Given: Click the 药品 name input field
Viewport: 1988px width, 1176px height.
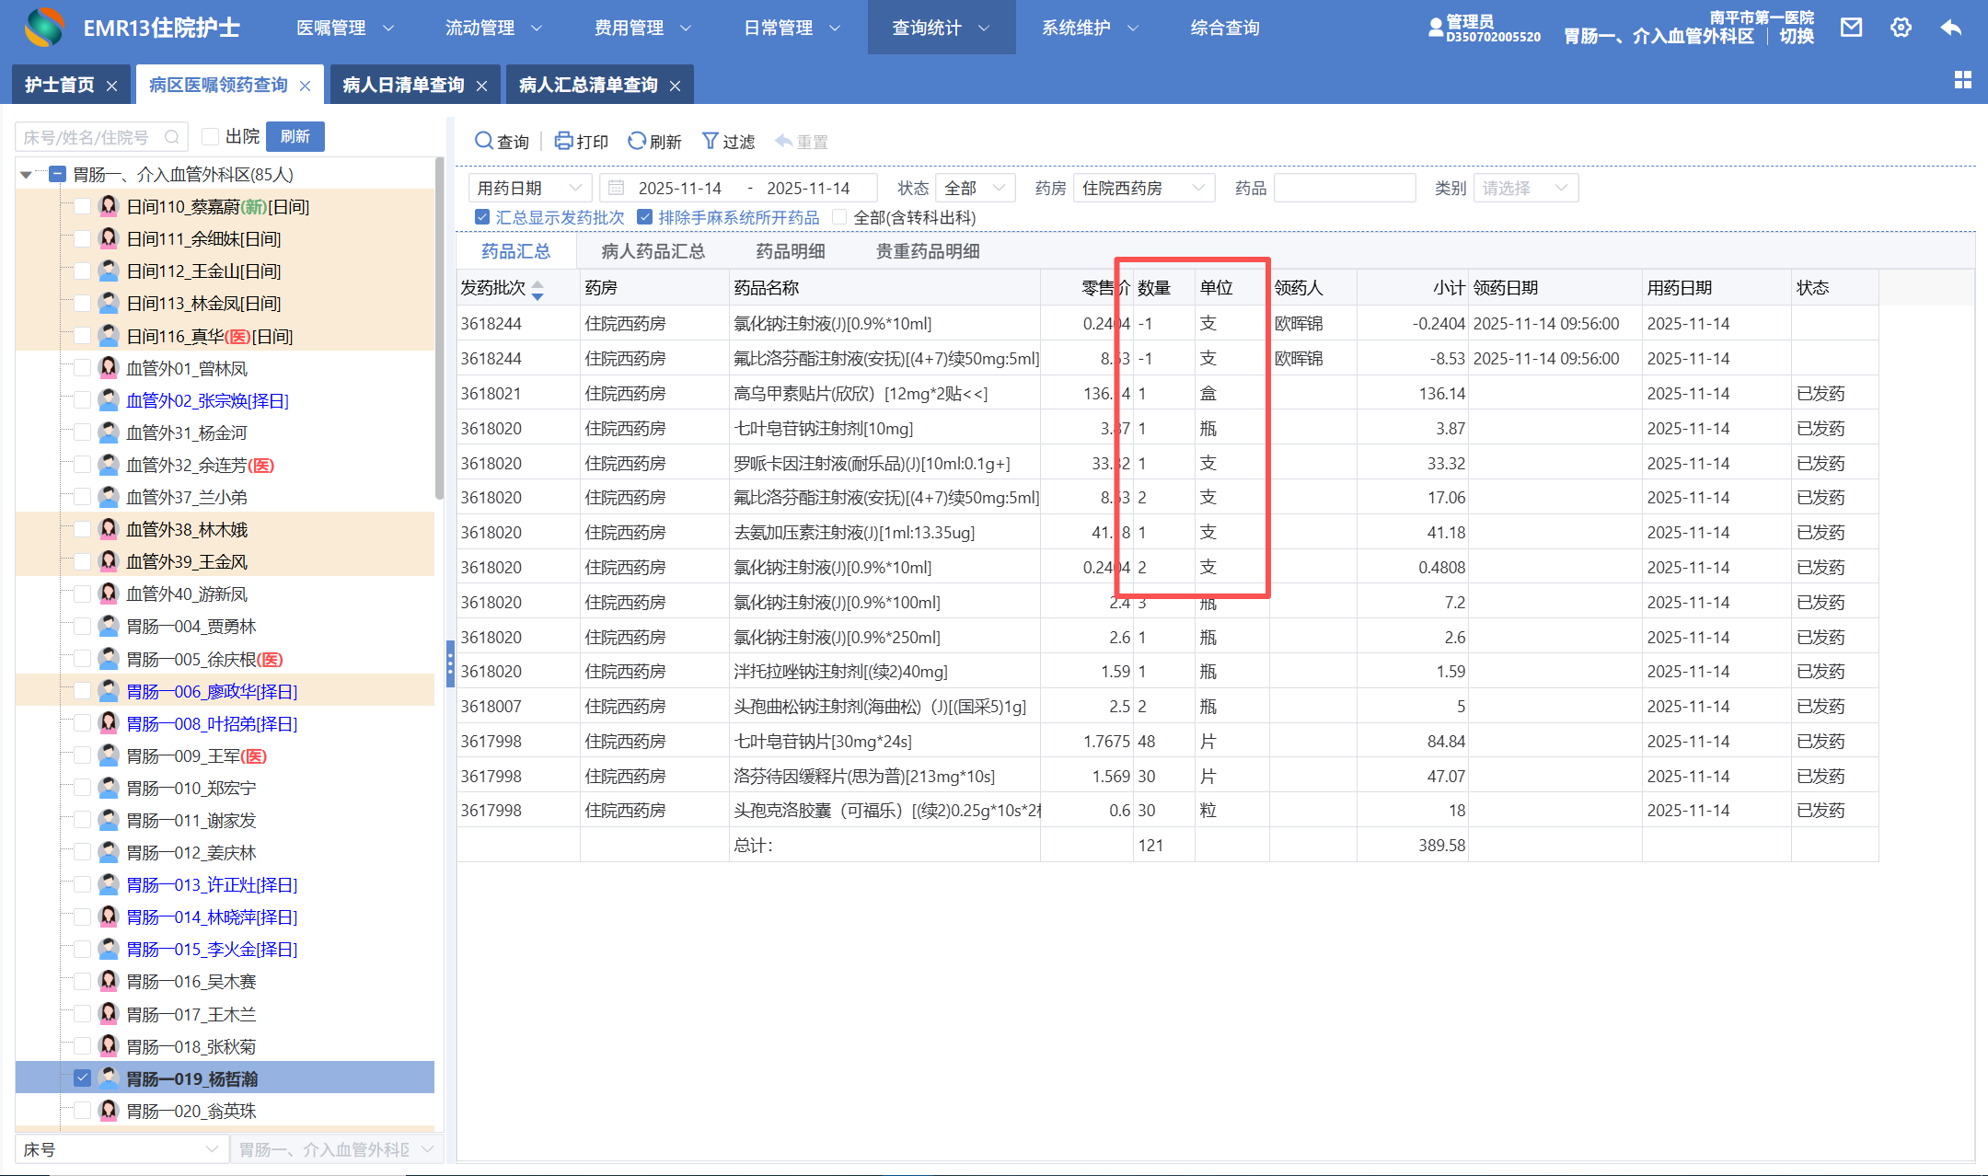Looking at the screenshot, I should pos(1344,188).
